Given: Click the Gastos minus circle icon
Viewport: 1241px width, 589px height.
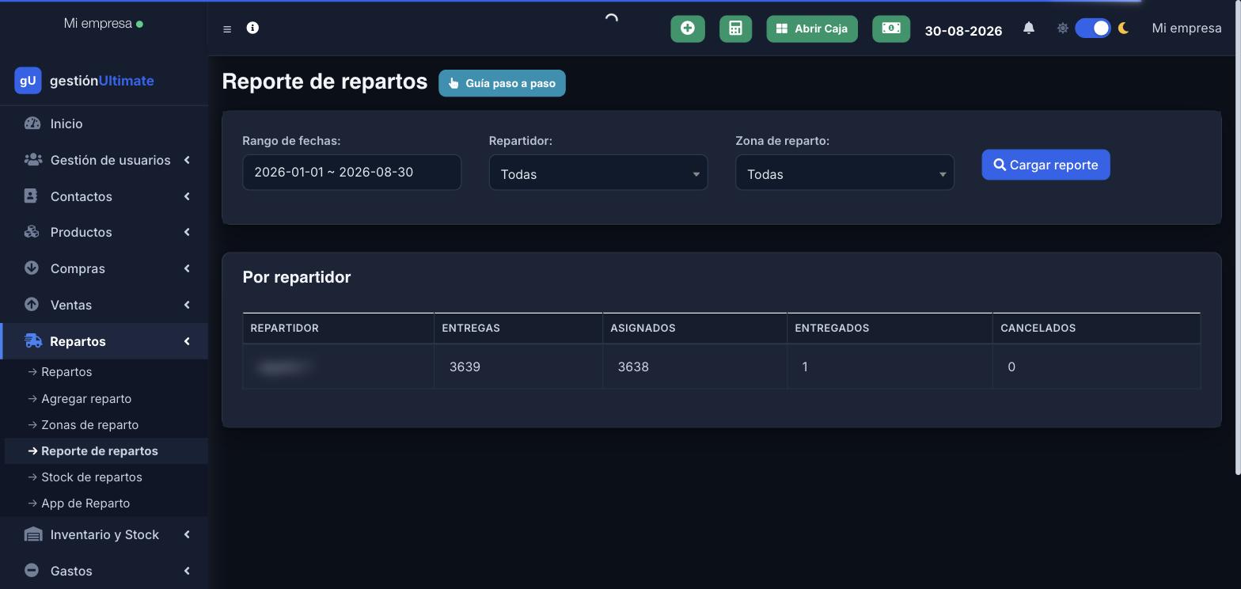Looking at the screenshot, I should 32,570.
